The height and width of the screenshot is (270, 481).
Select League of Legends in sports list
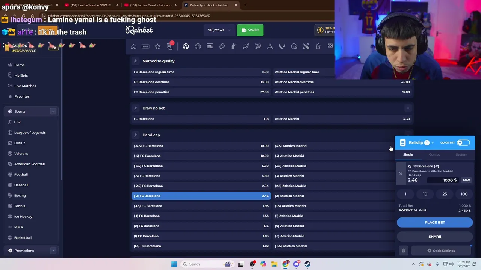30,132
